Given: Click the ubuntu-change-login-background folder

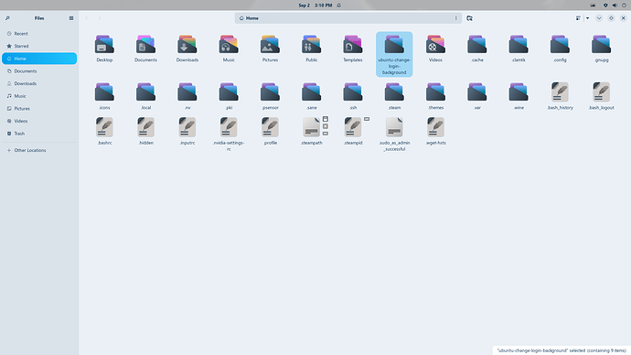Looking at the screenshot, I should coord(394,54).
